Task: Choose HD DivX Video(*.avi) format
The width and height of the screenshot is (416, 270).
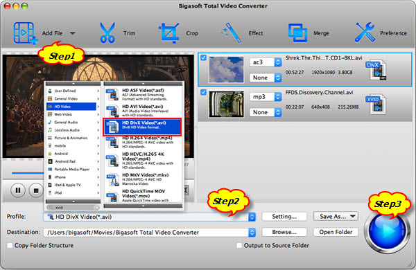Action: point(143,127)
